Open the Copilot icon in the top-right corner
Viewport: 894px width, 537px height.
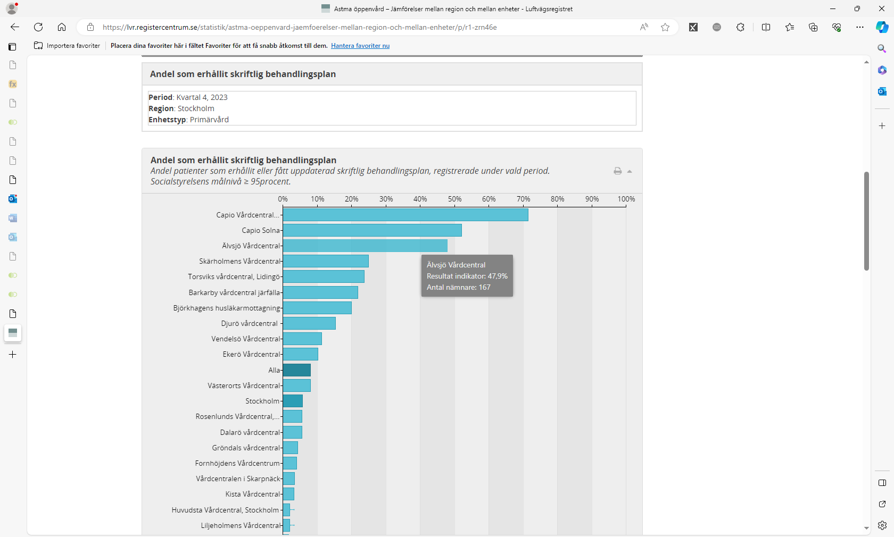882,27
